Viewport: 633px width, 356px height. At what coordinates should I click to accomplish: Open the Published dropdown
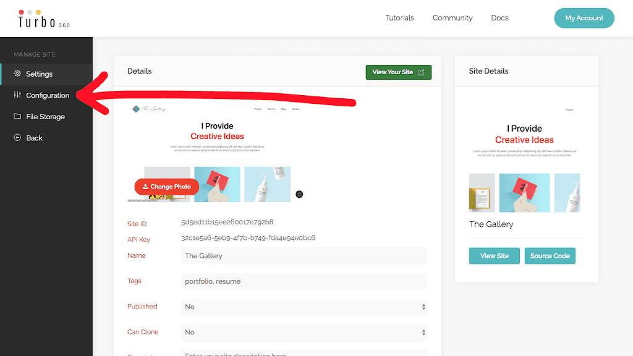[304, 307]
